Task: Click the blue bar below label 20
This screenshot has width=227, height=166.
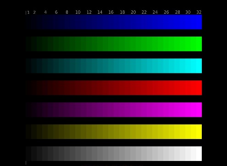Action: tap(133, 22)
